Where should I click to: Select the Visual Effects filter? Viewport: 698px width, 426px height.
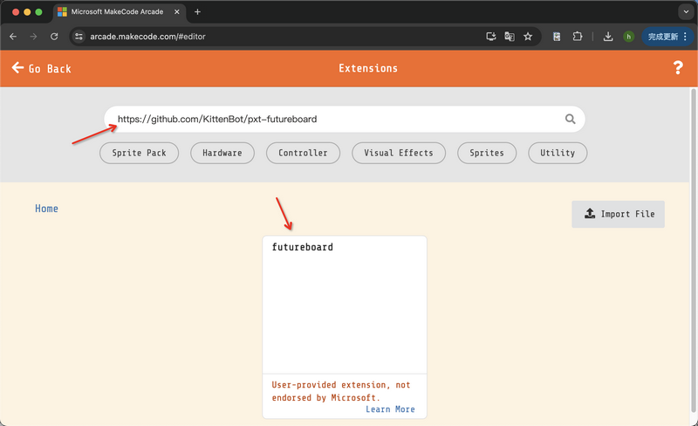(399, 153)
